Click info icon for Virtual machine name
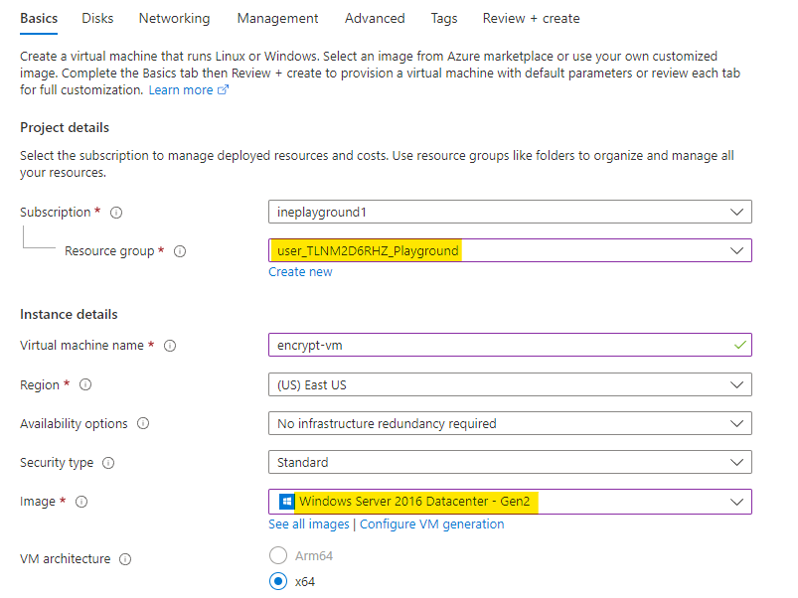798x598 pixels. tap(170, 346)
